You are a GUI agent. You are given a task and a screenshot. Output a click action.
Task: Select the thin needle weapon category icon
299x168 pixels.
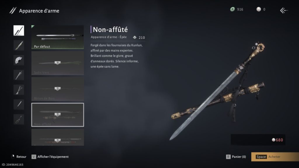(x=19, y=104)
